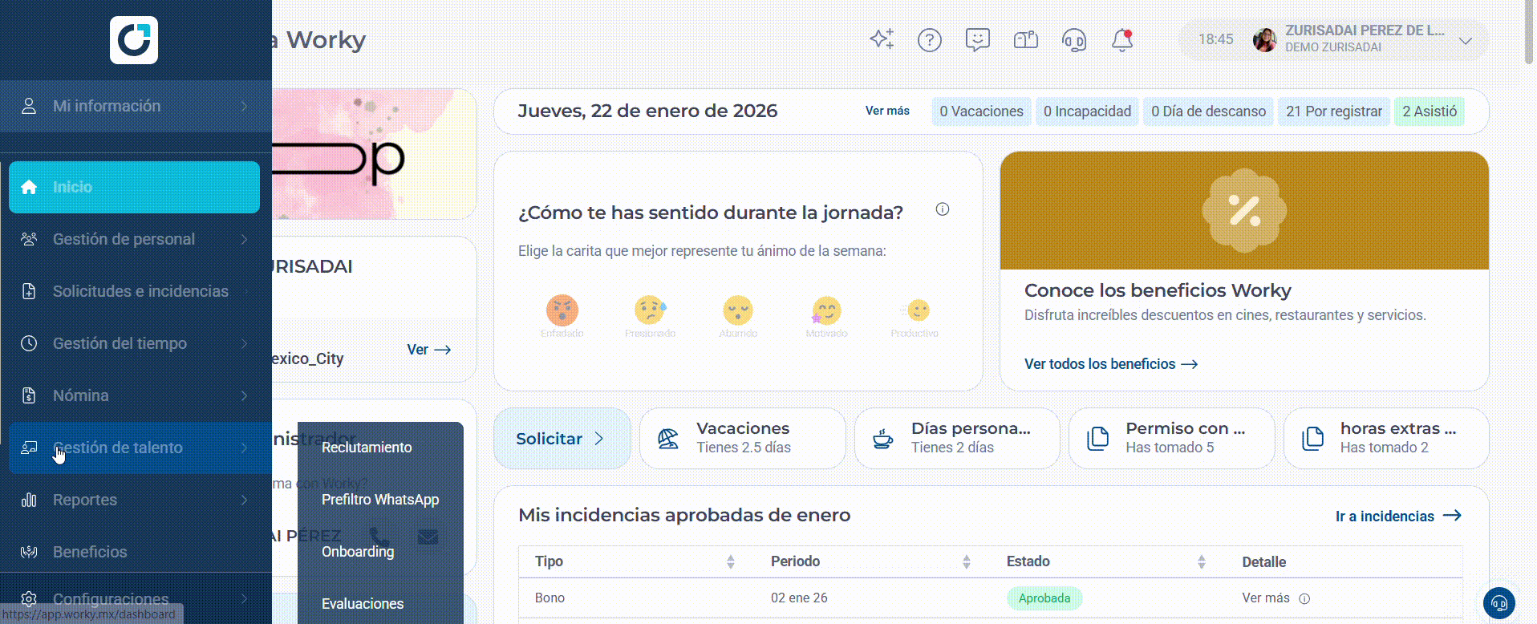Sort table by Estado column arrows
Viewport: 1537px width, 624px height.
tap(1202, 562)
